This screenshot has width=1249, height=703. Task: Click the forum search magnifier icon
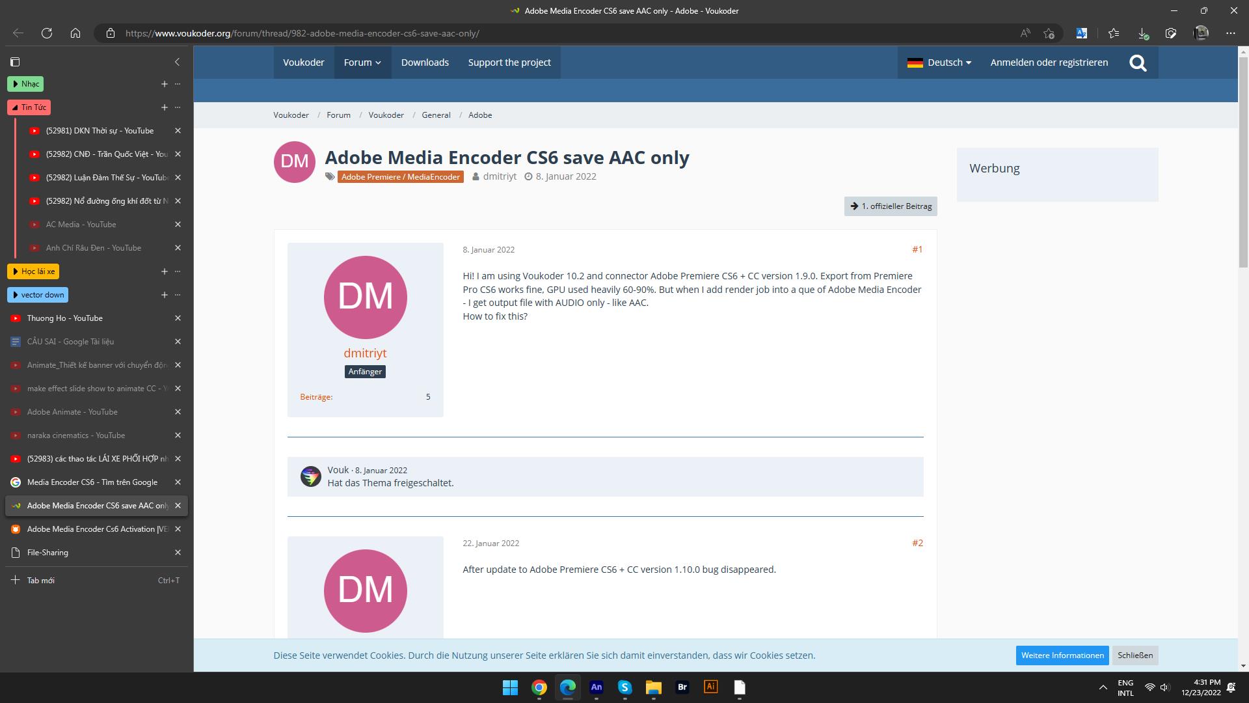1138,62
